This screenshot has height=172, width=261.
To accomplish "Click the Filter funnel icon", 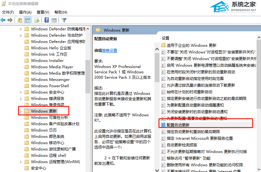I will [x=64, y=20].
